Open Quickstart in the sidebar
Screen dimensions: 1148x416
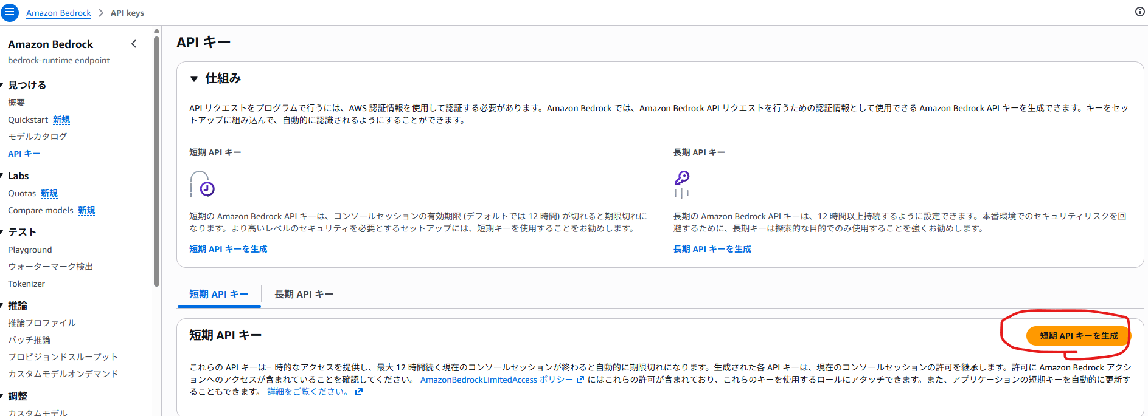coord(28,120)
